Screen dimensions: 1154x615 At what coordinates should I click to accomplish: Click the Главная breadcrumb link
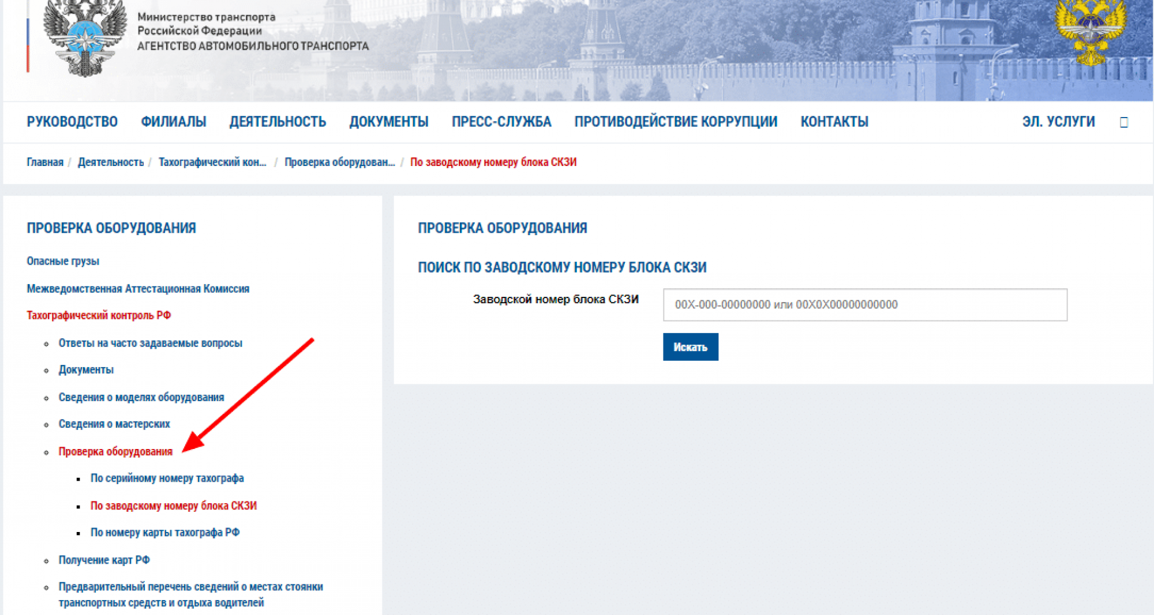pos(45,163)
